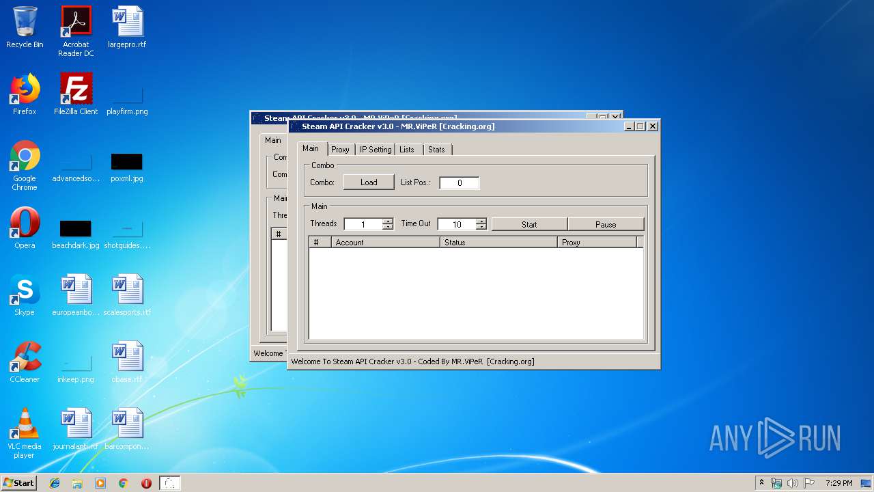Launch Acrobat Reader DC shortcut
874x492 pixels.
(76, 31)
